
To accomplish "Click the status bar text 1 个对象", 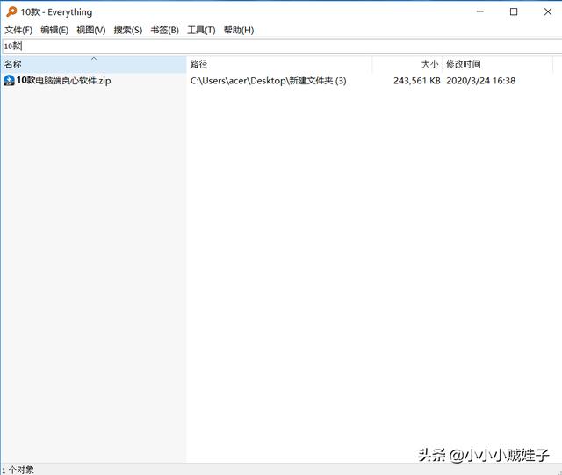I will [18, 470].
